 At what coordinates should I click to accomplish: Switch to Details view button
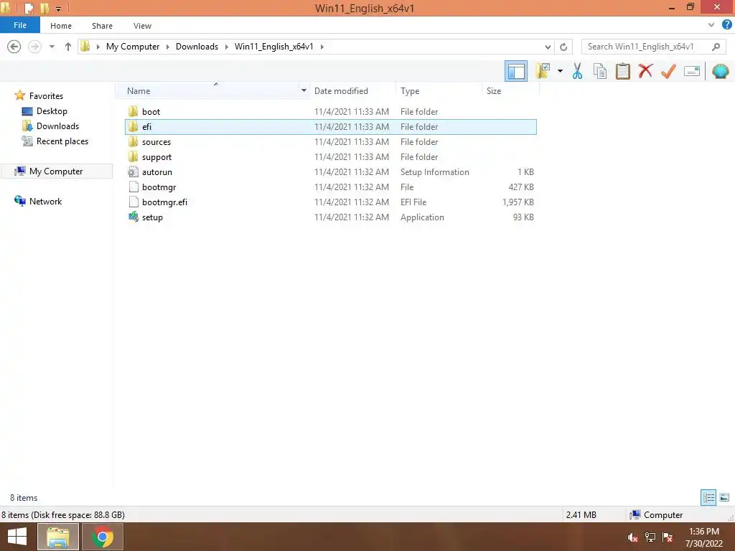pos(708,497)
